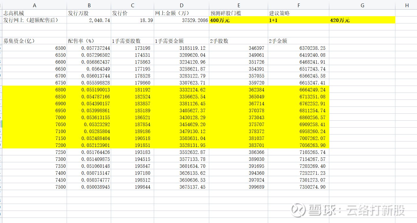Click the 6500 fundraising cell
This screenshot has width=417, height=223.
(x=35, y=48)
